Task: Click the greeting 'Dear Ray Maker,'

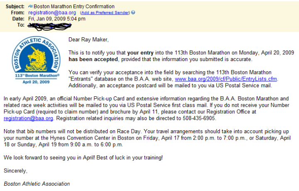Action: coord(88,39)
